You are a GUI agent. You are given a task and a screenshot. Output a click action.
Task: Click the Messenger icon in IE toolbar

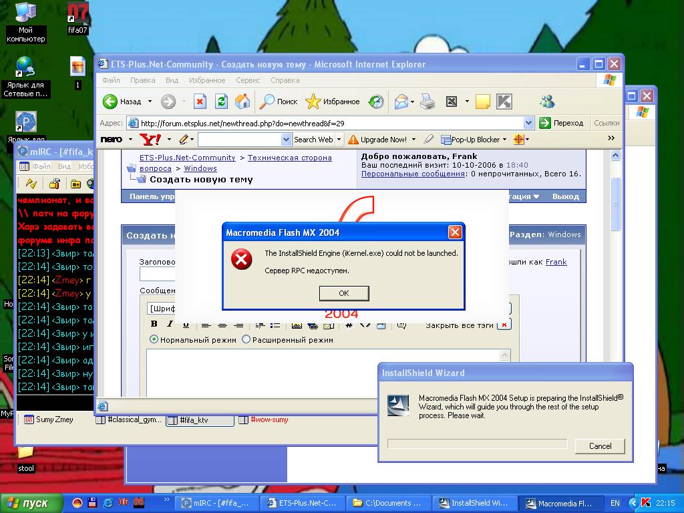point(548,102)
